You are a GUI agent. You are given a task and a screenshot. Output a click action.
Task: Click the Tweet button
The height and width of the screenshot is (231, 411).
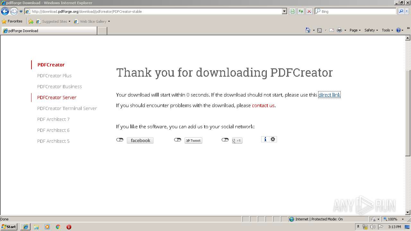click(x=193, y=141)
